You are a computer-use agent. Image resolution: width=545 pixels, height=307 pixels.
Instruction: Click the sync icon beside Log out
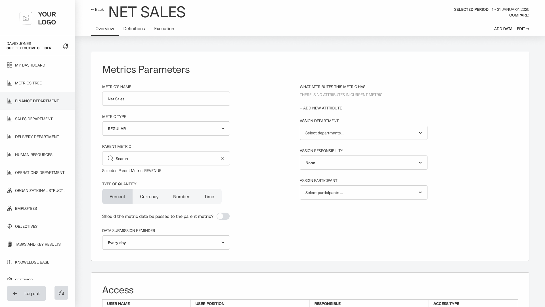(61, 293)
